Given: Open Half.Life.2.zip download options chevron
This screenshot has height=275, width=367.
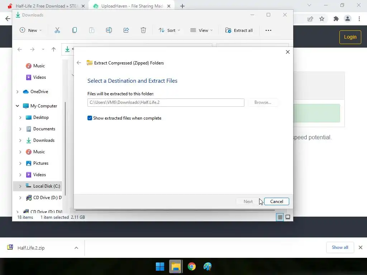Looking at the screenshot, I should [76, 248].
